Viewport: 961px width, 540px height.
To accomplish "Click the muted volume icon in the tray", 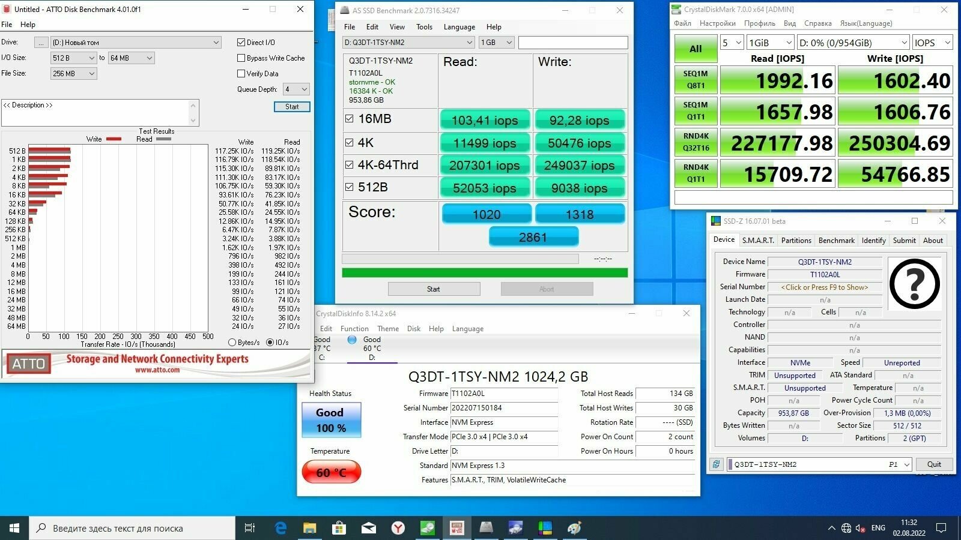I will [x=860, y=528].
